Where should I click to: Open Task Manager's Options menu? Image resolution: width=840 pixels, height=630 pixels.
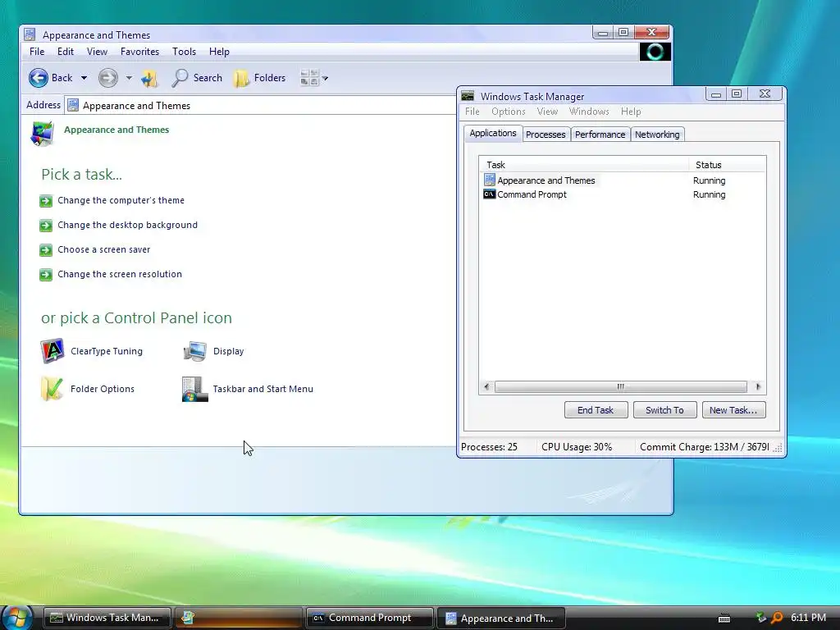509,112
